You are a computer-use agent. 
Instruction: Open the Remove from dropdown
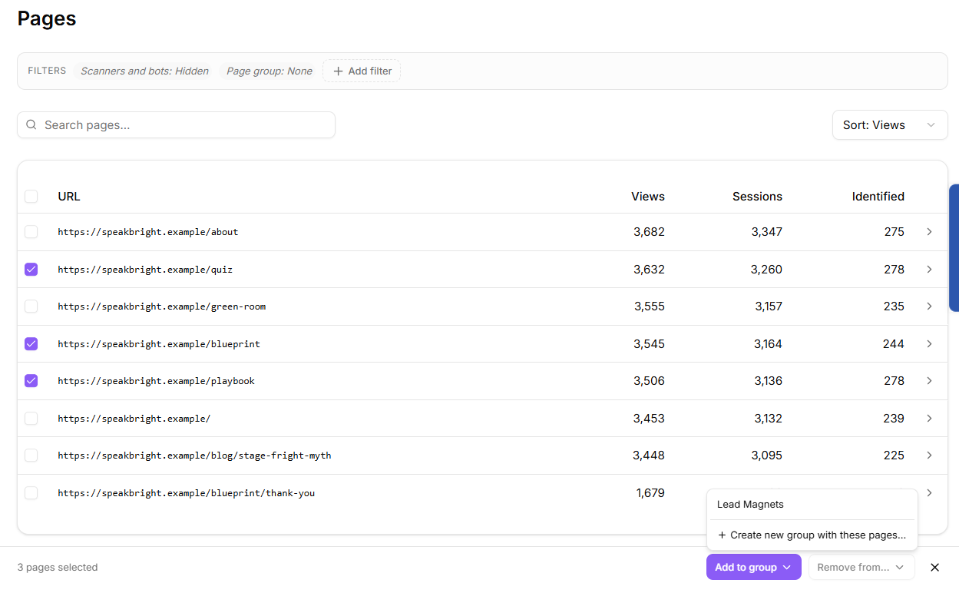coord(861,568)
